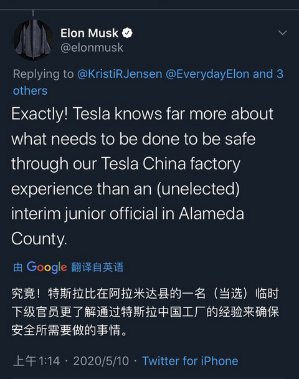Screen dimensions: 299x379
Task: Click the 上午1:14 timestamp
Action: [37, 361]
